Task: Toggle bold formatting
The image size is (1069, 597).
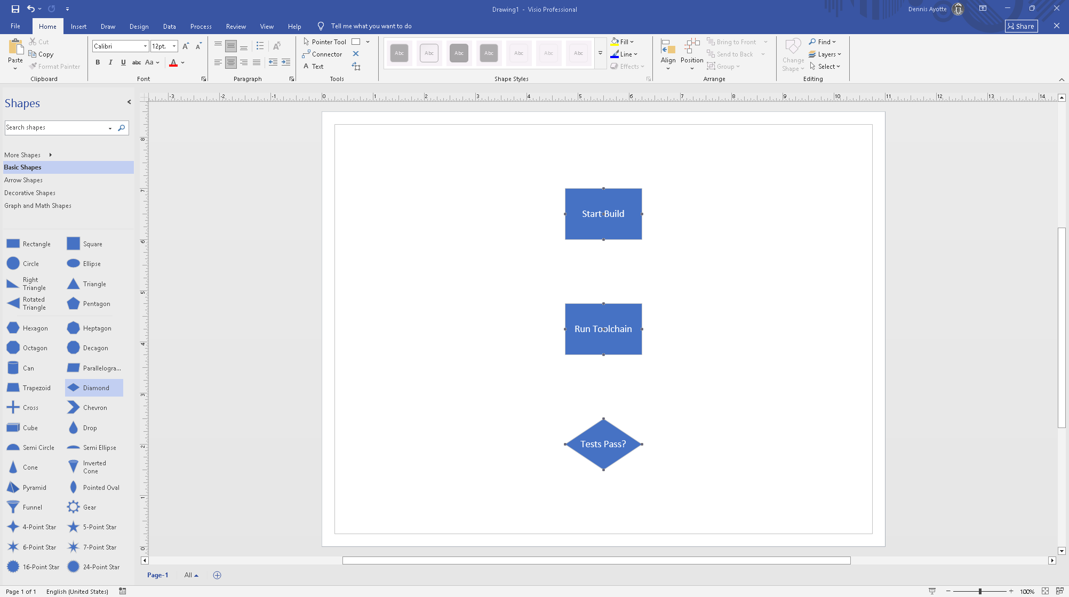Action: [98, 62]
